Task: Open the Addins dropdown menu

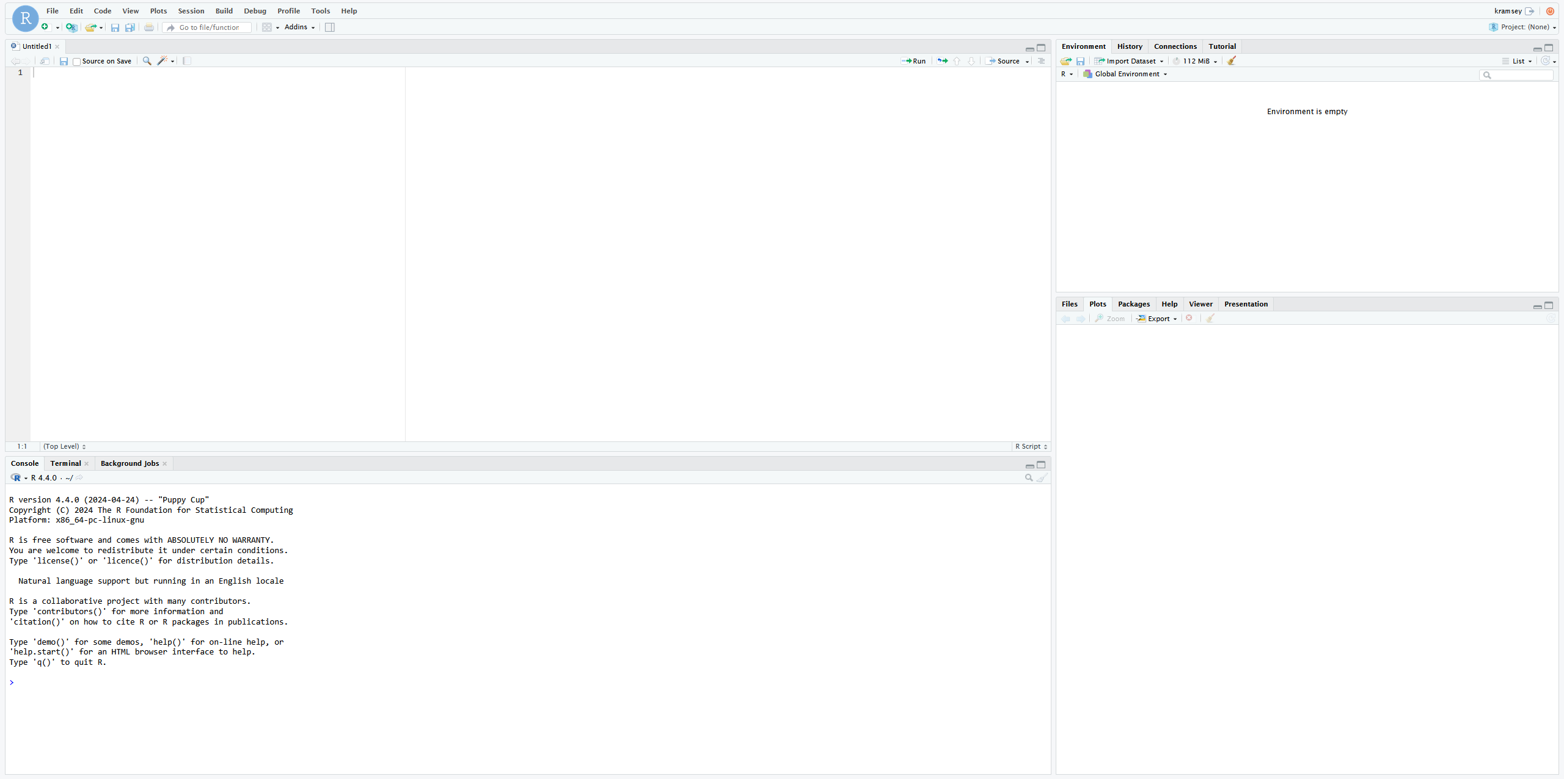Action: tap(299, 27)
